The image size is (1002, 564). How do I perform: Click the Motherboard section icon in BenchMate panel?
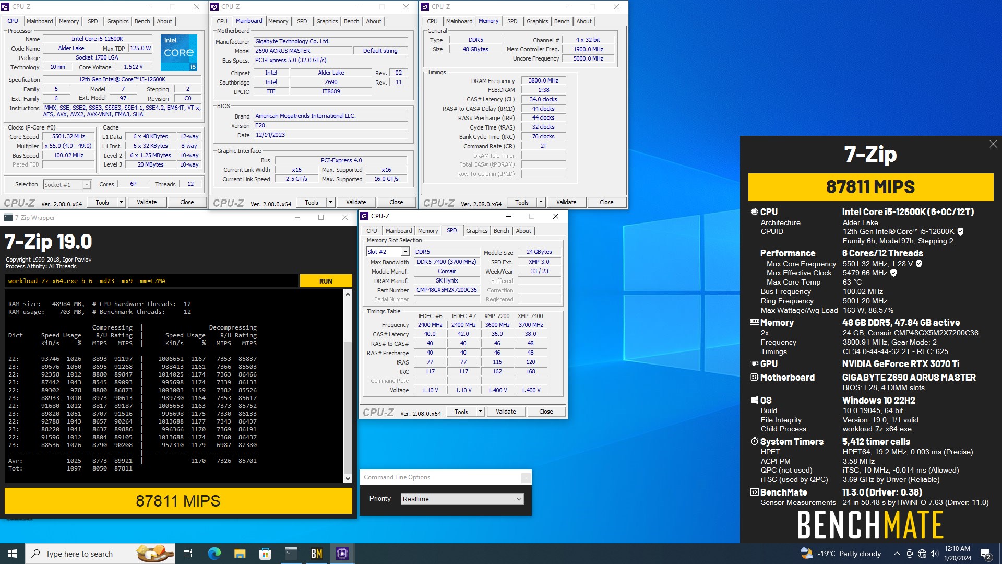point(754,378)
